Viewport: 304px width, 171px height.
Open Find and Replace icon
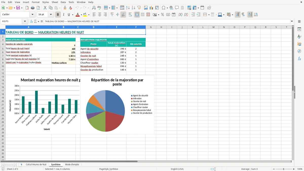click(x=94, y=8)
